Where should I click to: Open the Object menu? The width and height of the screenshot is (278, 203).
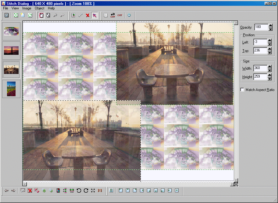39,8
